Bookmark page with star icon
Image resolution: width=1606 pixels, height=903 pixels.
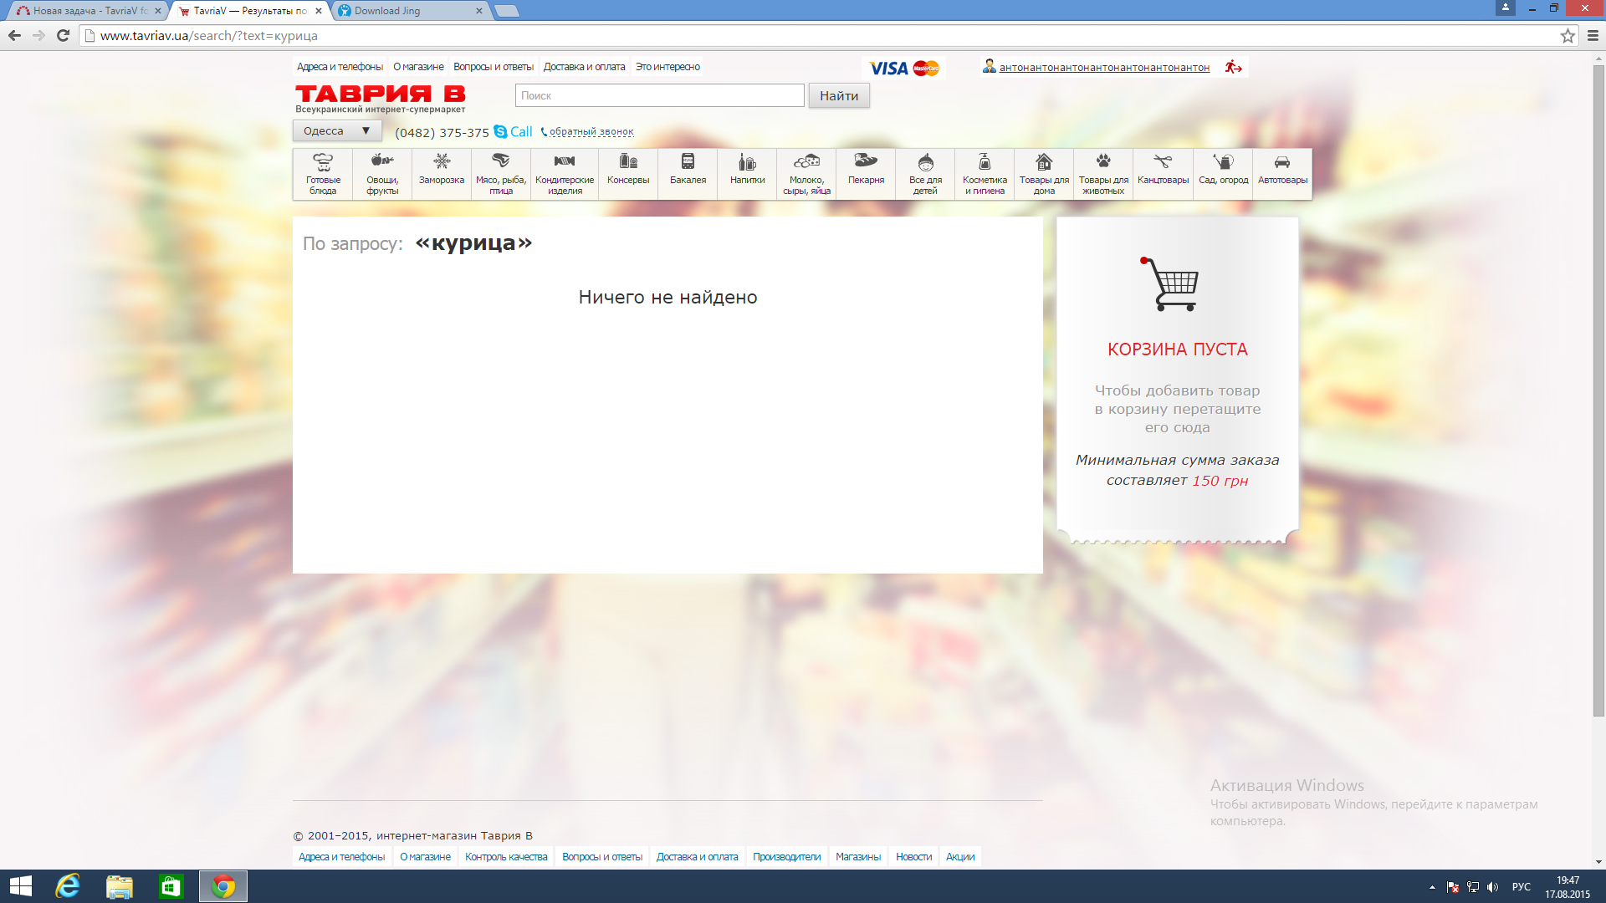pyautogui.click(x=1568, y=36)
